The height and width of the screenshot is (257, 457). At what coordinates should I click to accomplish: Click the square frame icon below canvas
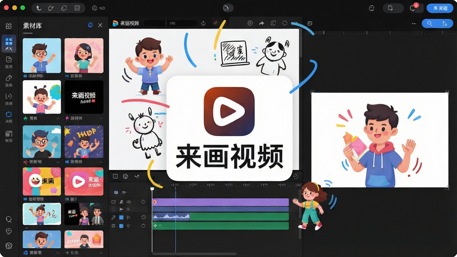[x=115, y=176]
